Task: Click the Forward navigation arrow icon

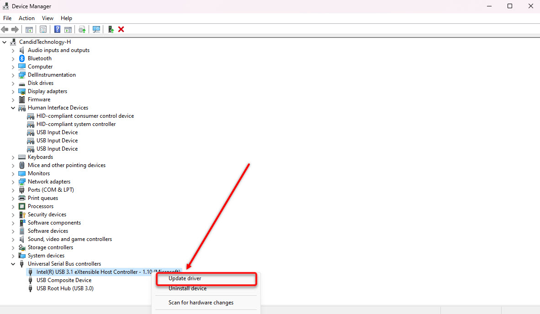Action: click(x=15, y=29)
